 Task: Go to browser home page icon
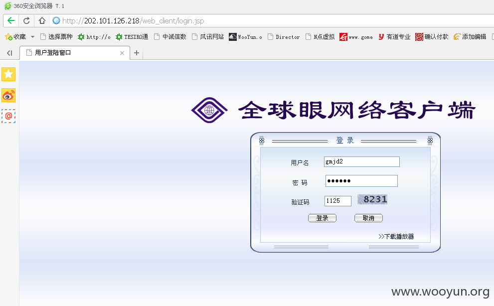[42, 21]
